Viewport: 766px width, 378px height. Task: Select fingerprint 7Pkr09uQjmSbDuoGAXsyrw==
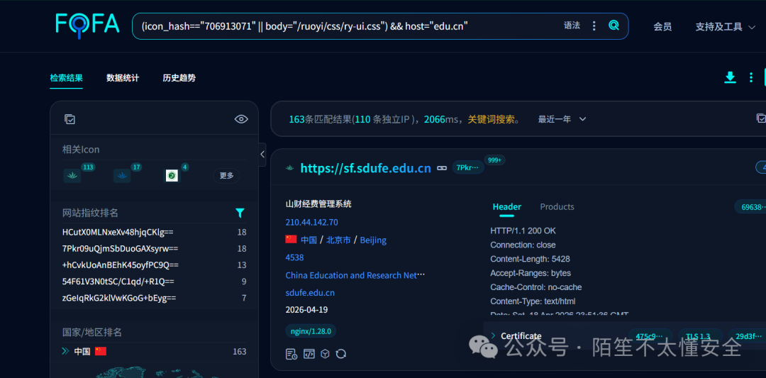tap(120, 249)
